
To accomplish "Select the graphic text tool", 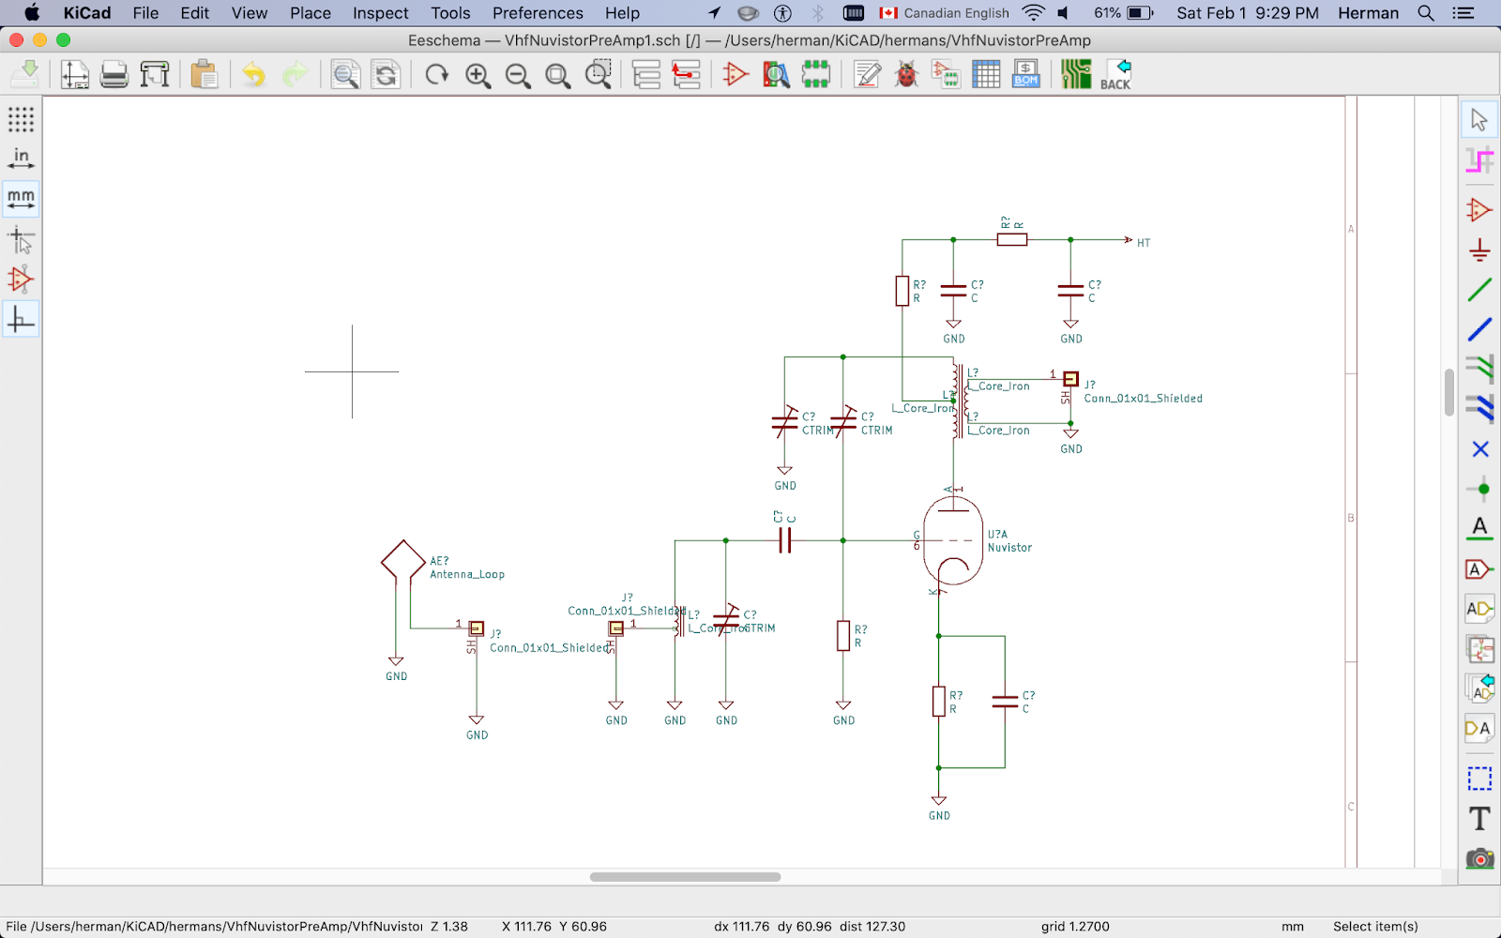I will 1479,818.
